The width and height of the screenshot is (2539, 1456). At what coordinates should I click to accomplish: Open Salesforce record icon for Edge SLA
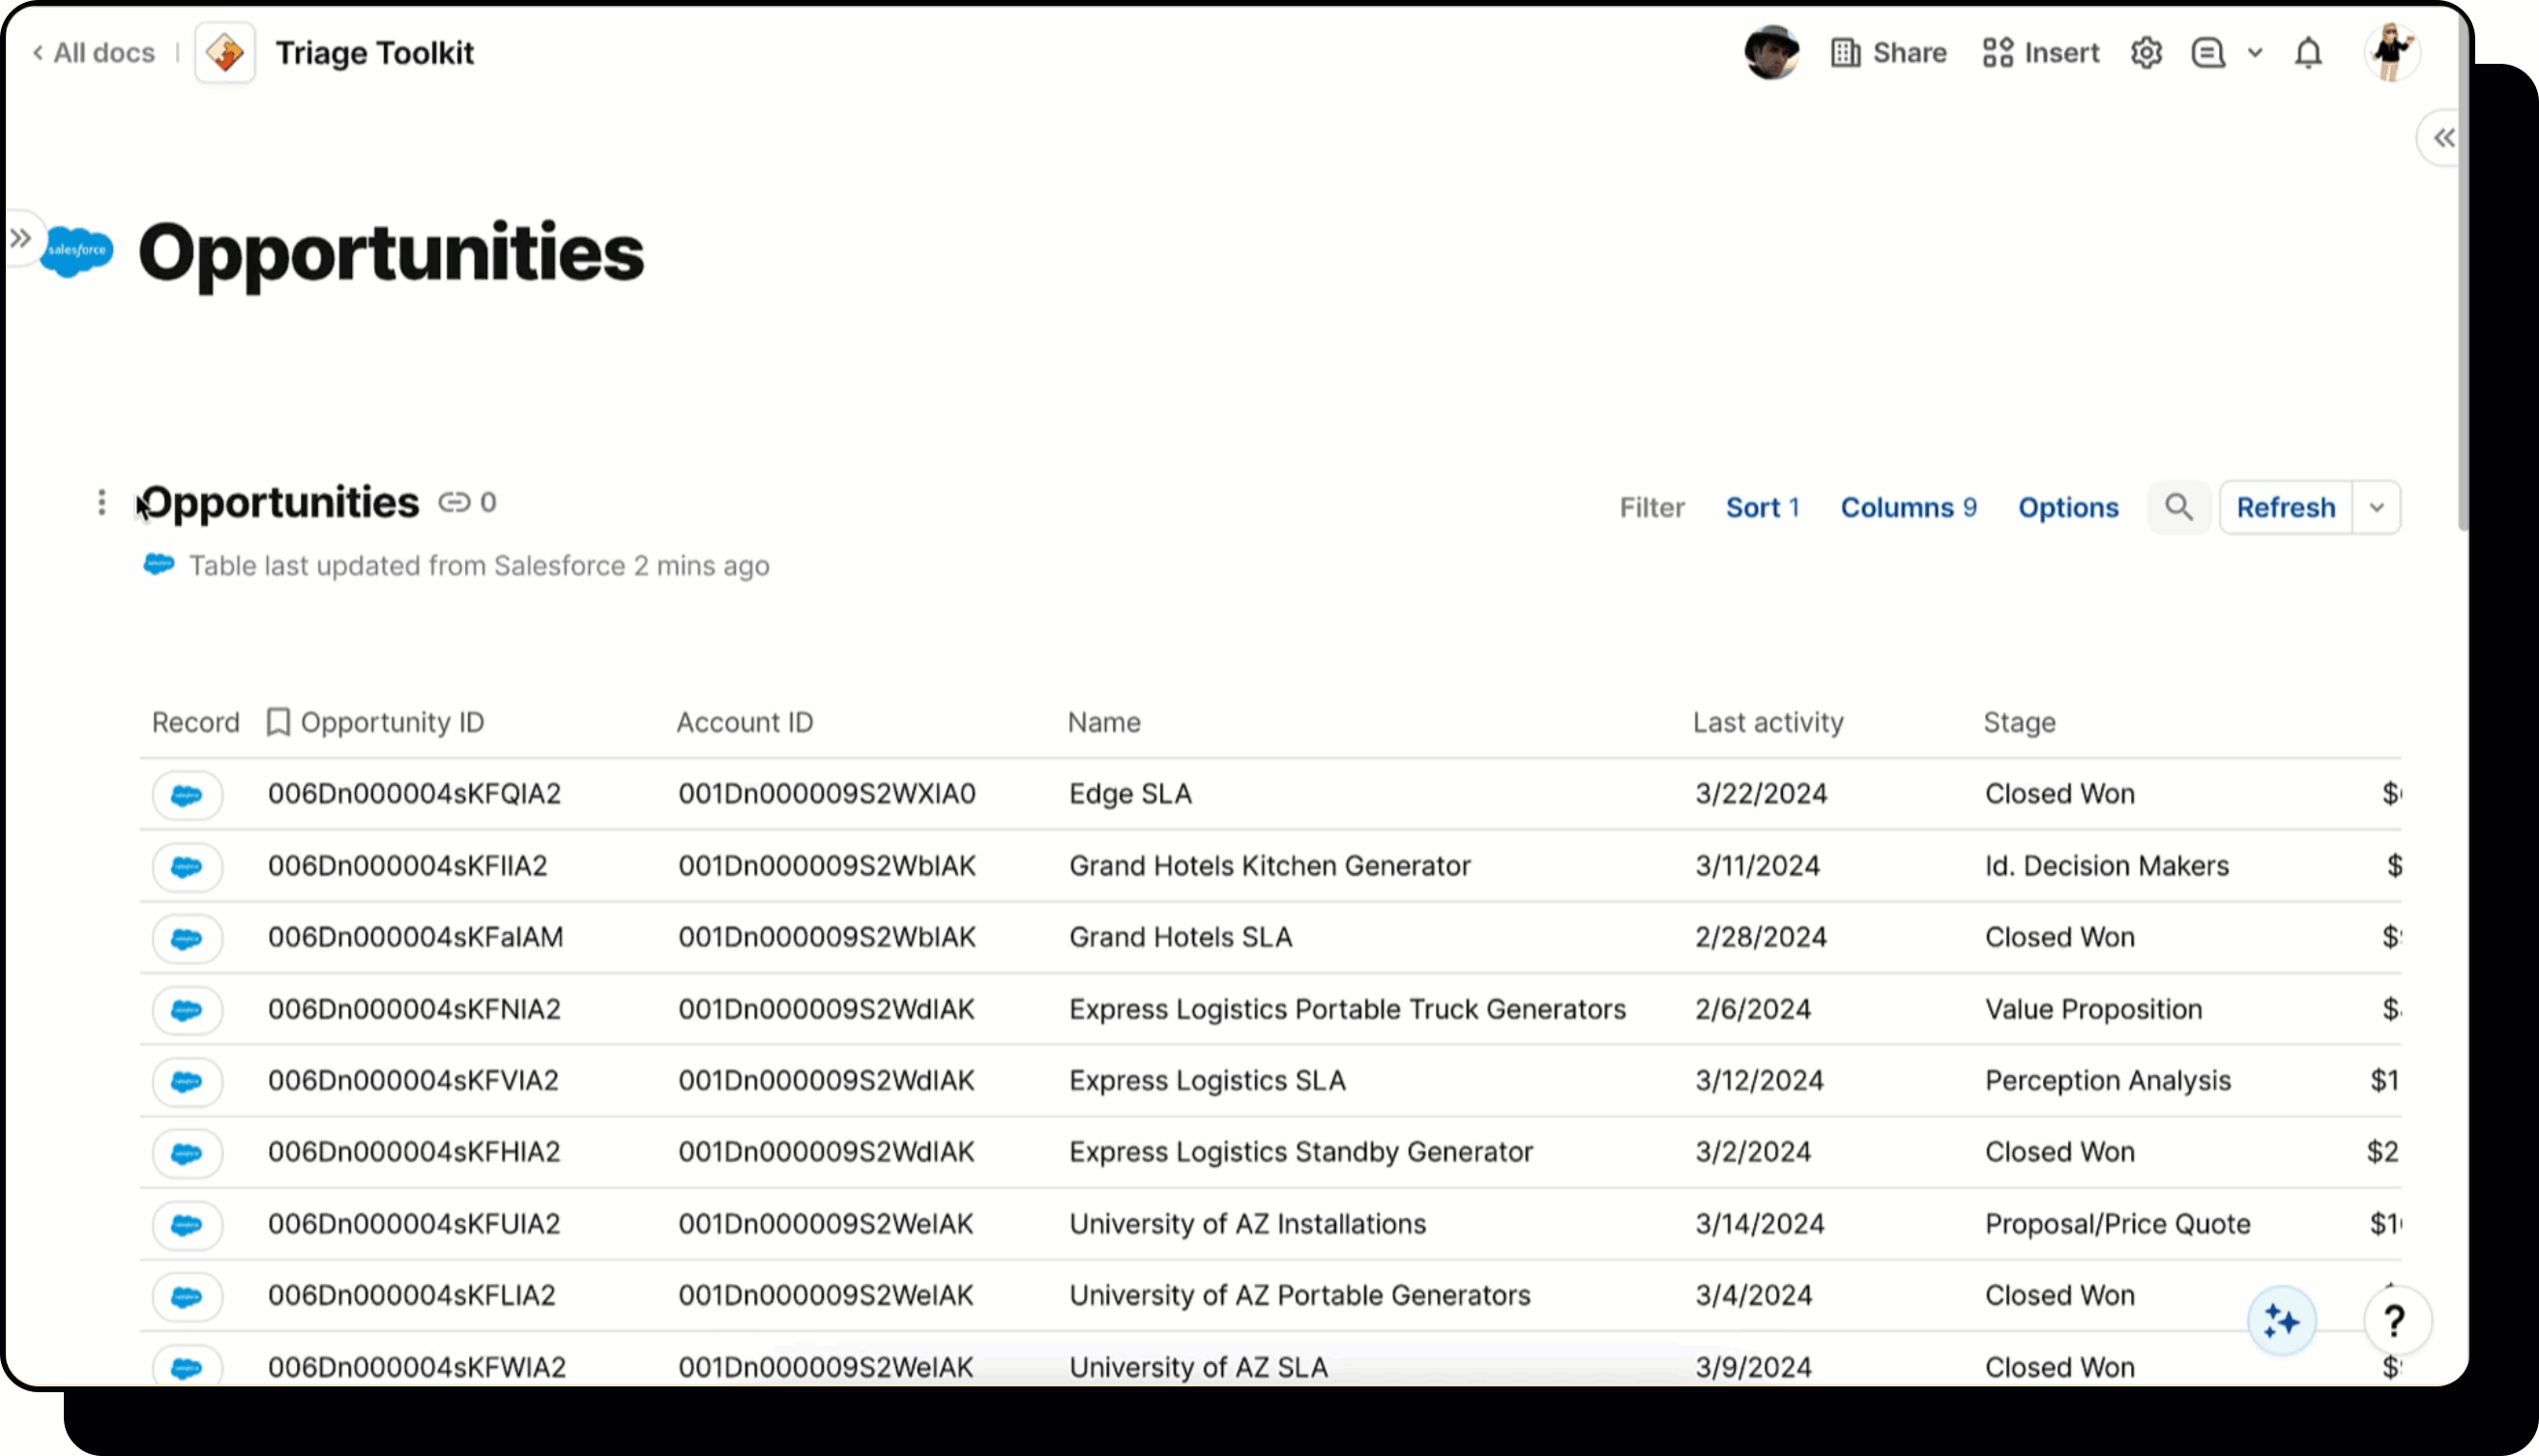pos(187,795)
